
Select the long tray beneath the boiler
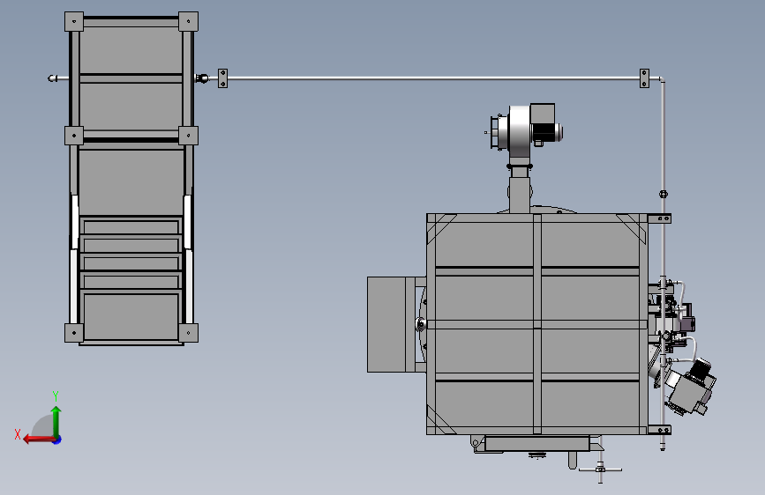537,444
